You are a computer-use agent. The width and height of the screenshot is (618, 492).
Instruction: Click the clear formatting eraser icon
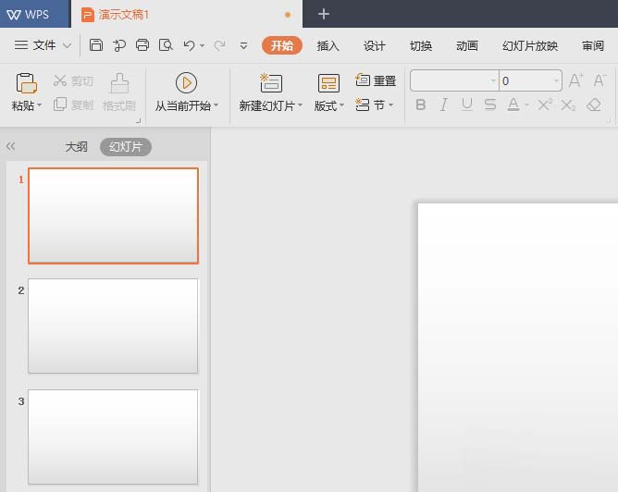tap(594, 105)
